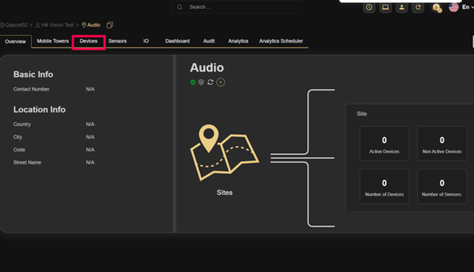This screenshot has width=474, height=272.
Task: Click the refresh icon in top bar
Action: 418,7
